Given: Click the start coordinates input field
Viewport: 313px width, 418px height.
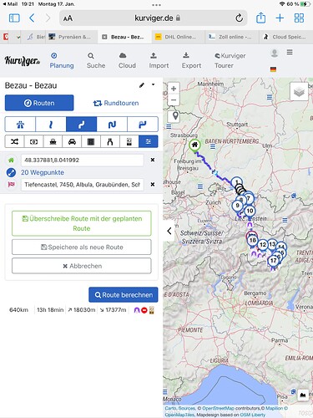Looking at the screenshot, I should [83, 161].
